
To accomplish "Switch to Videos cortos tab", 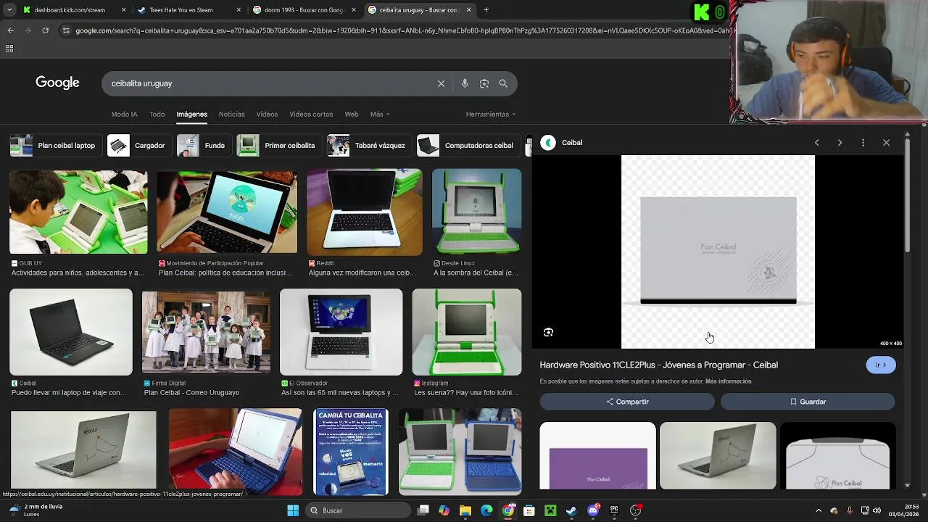I will pyautogui.click(x=311, y=115).
